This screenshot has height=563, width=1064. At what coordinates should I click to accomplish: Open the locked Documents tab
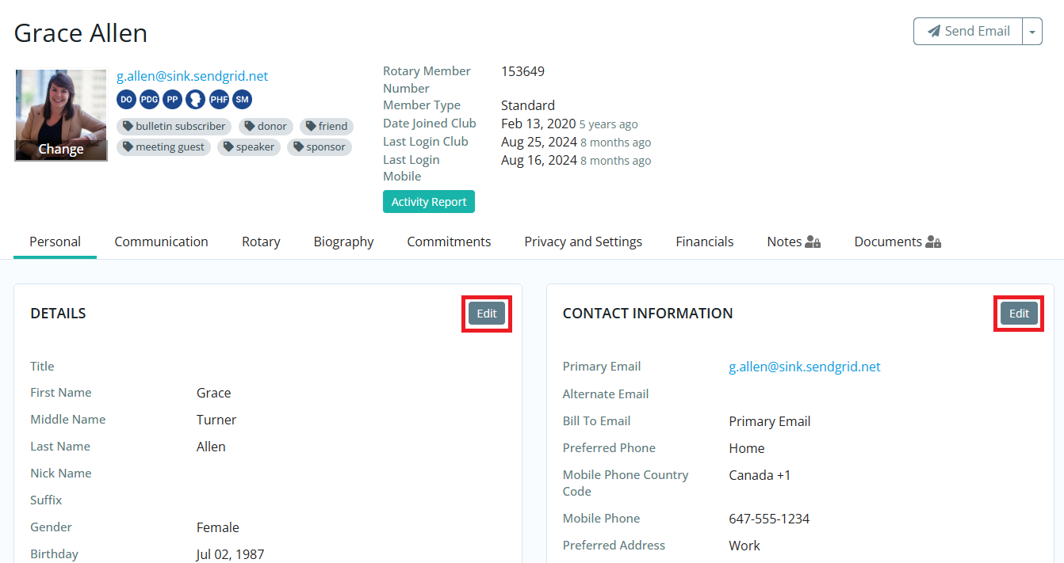[897, 242]
